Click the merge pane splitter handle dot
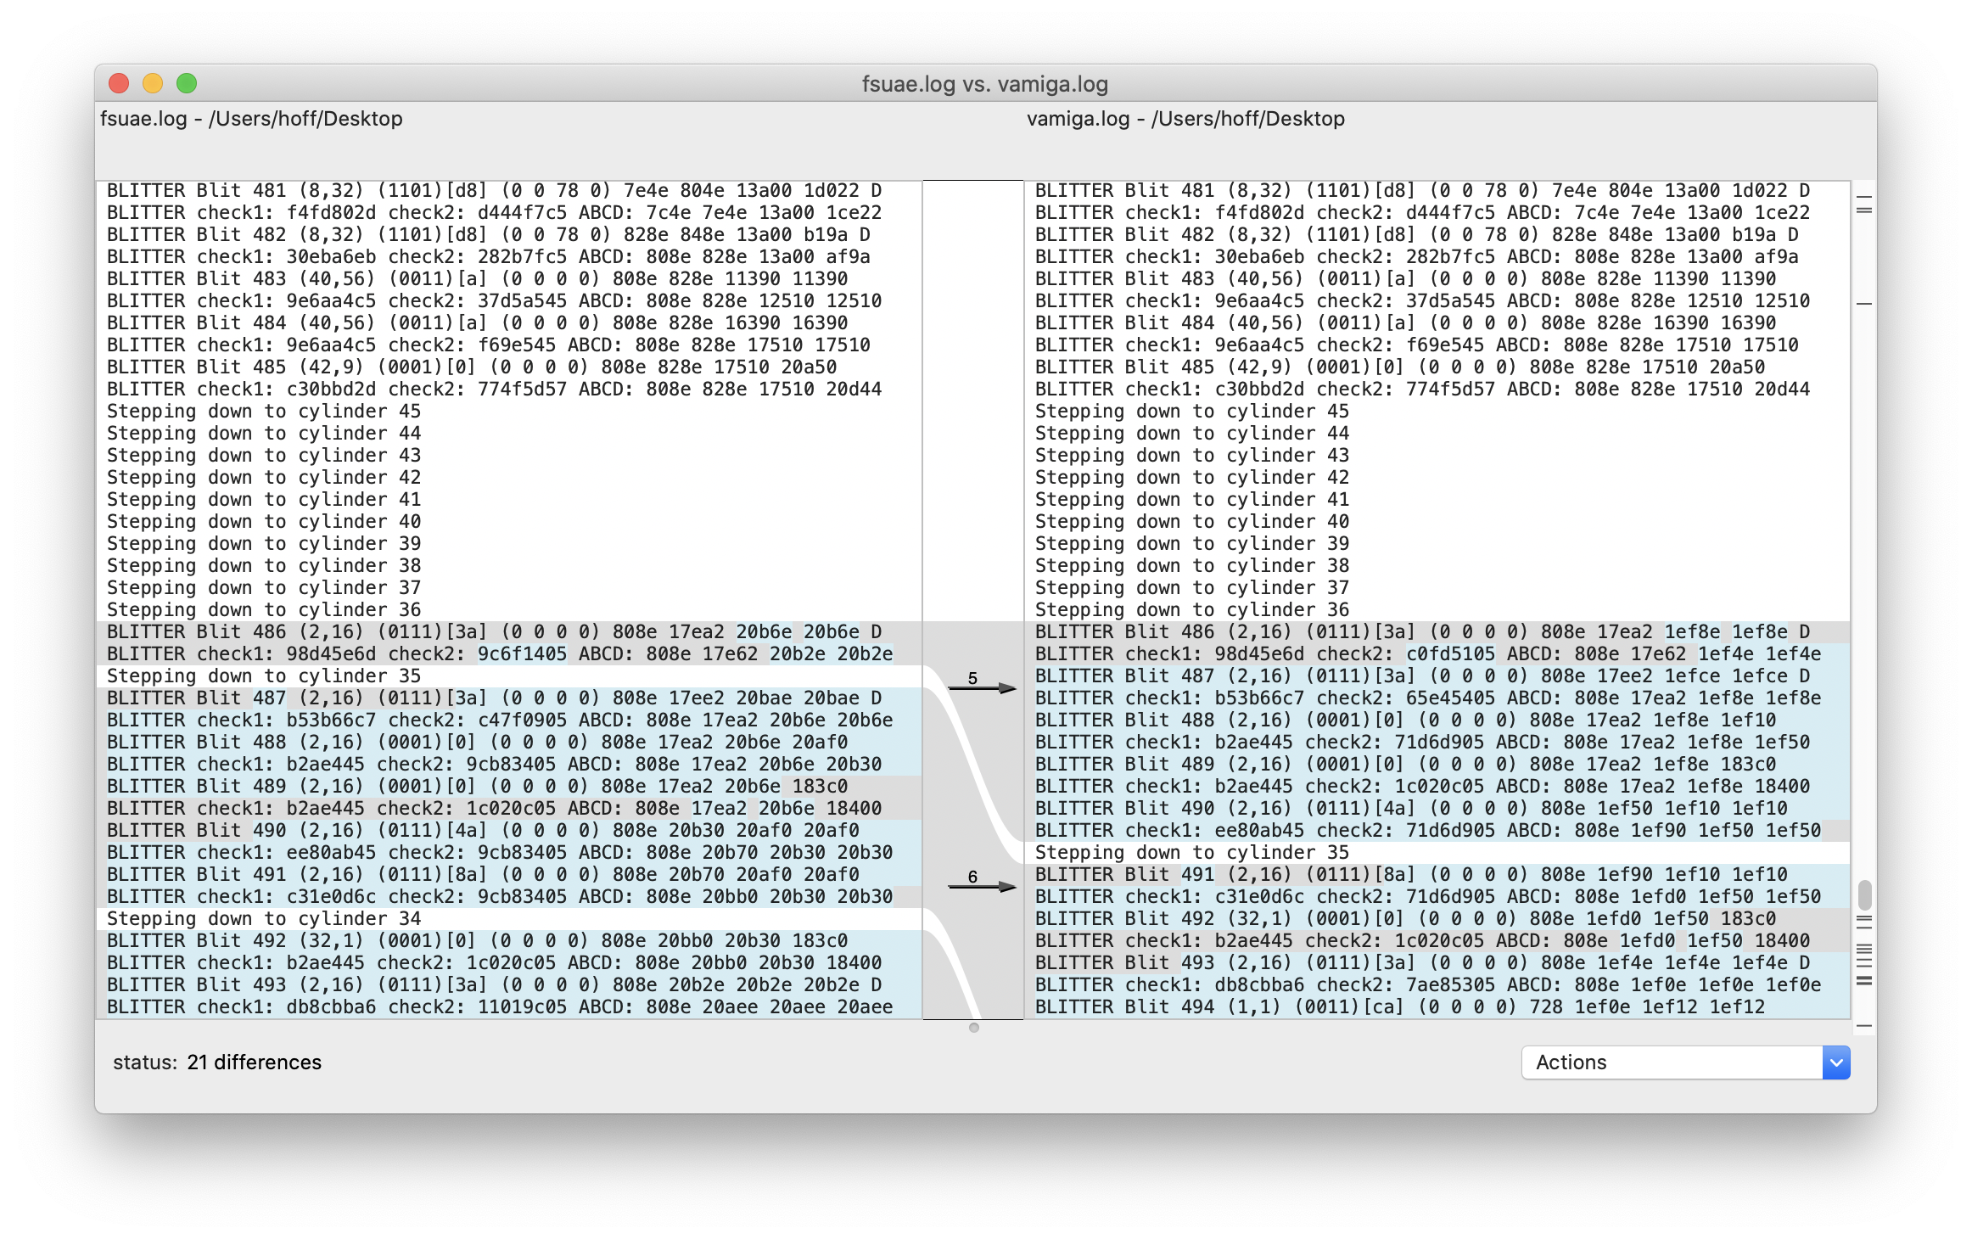1972x1239 pixels. (x=974, y=1028)
